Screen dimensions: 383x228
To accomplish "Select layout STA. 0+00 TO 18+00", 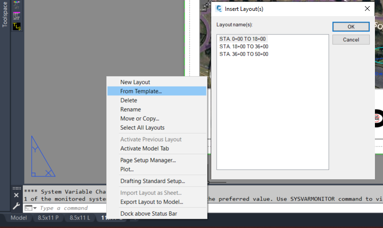I will point(243,39).
